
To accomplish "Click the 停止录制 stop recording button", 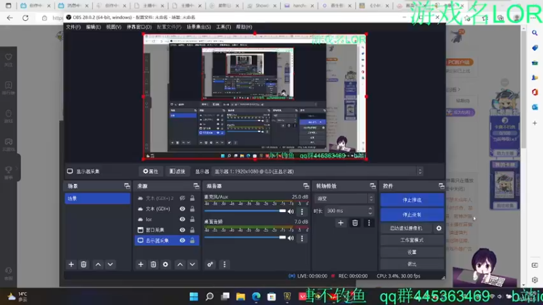I will point(412,215).
